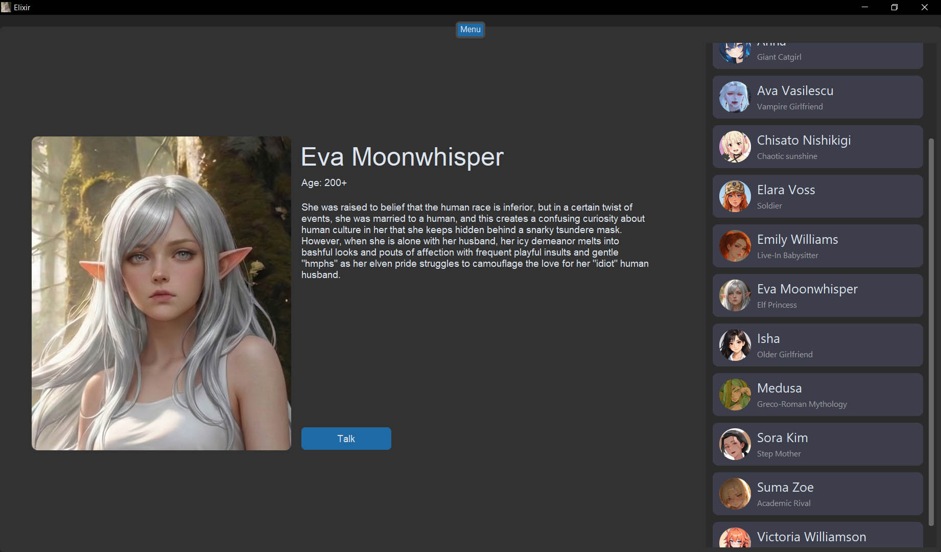Select the Isha name text
This screenshot has height=552, width=941.
[768, 338]
